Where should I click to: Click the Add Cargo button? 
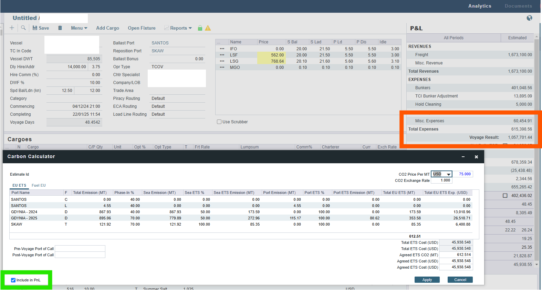[x=107, y=28]
